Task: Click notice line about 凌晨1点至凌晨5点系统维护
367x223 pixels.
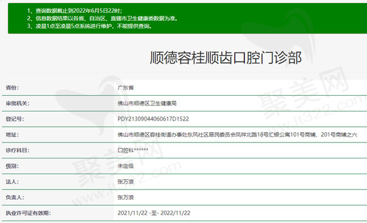Action: tap(90, 26)
